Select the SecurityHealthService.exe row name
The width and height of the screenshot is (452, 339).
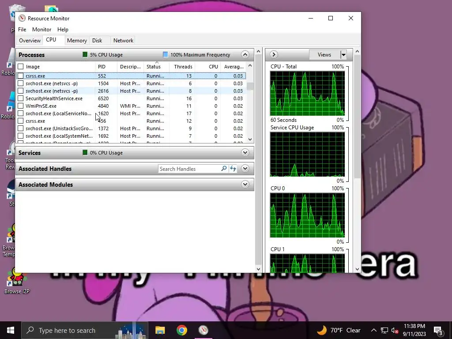54,98
